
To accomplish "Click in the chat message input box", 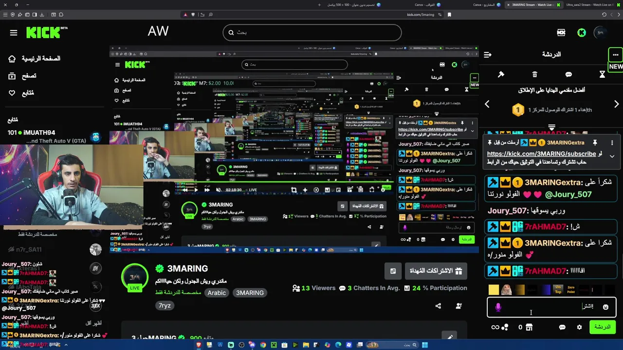I will (x=551, y=307).
